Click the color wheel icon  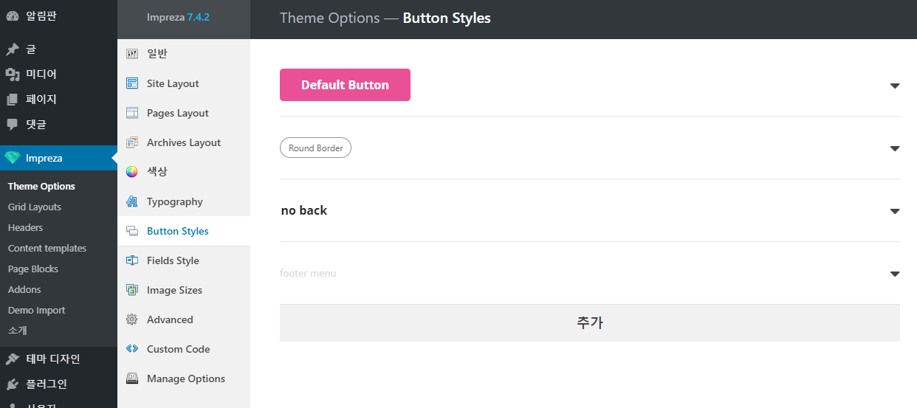132,172
